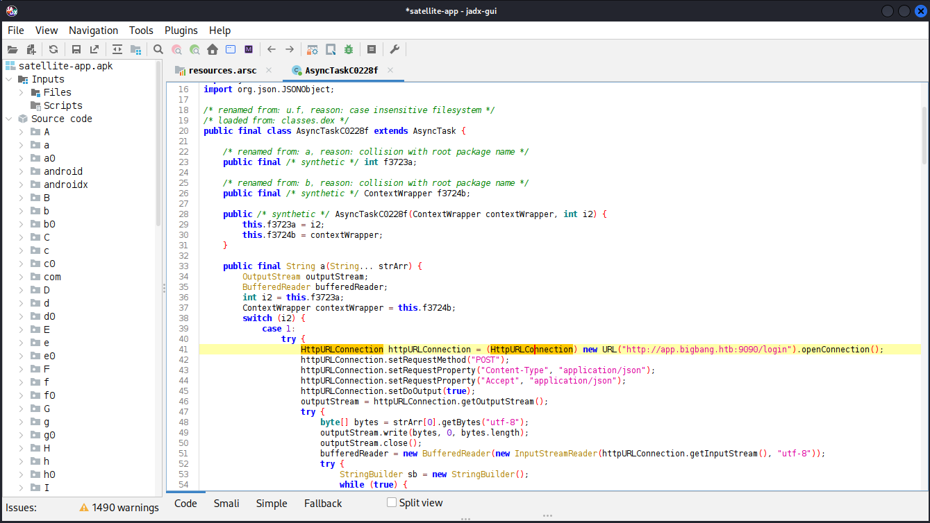The image size is (930, 523).
Task: Switch to the Simple view tab
Action: pyautogui.click(x=272, y=504)
